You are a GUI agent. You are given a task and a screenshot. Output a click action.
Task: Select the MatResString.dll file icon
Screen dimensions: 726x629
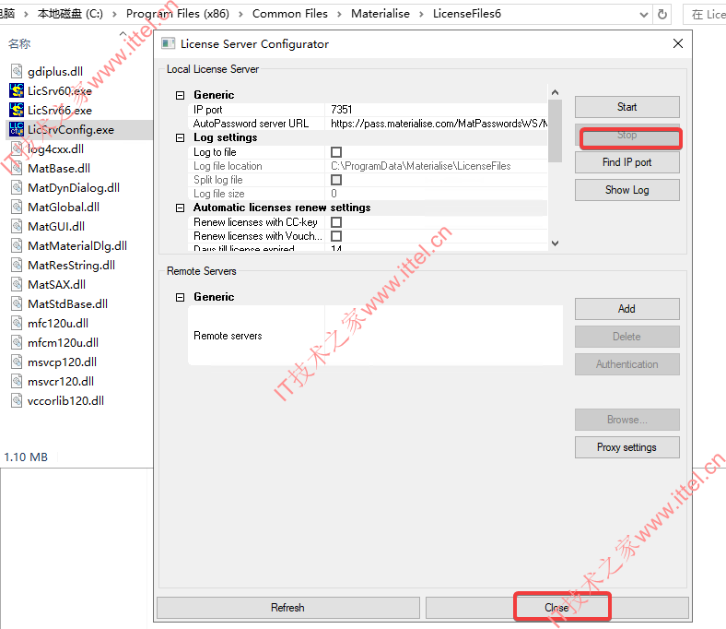click(x=17, y=265)
